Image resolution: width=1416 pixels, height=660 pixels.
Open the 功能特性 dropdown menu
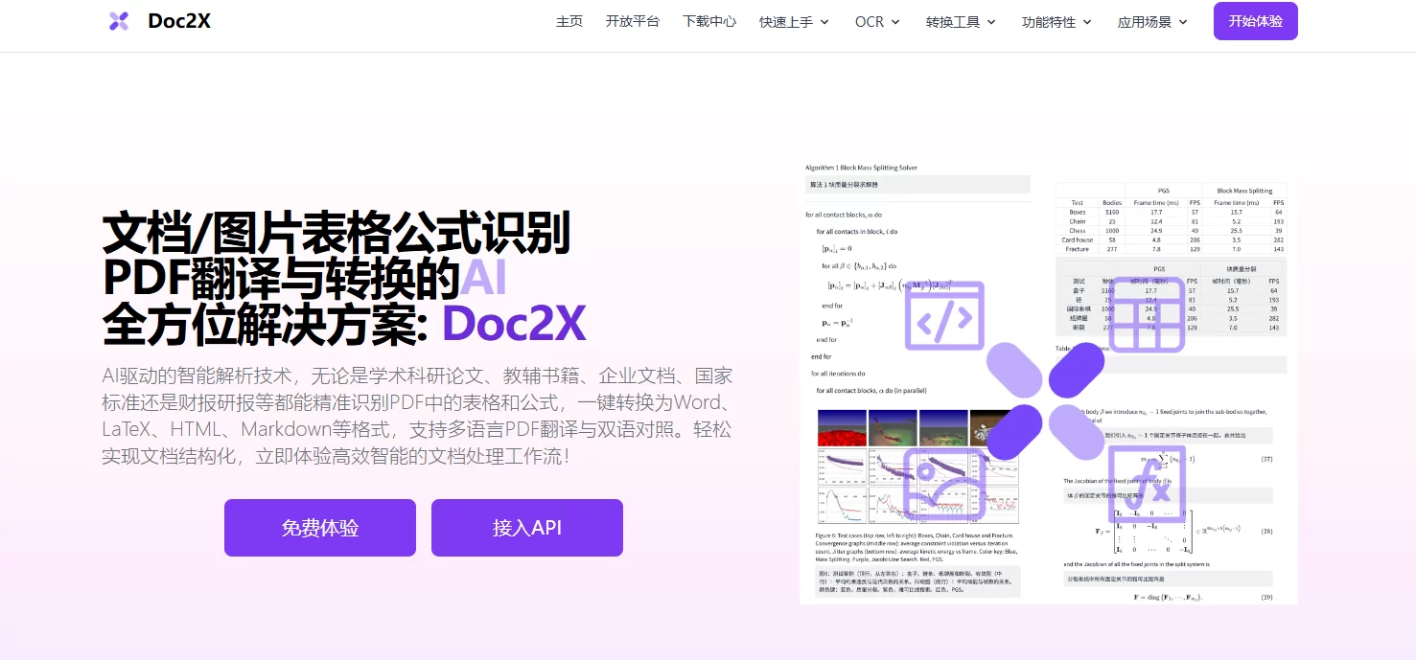point(1056,22)
